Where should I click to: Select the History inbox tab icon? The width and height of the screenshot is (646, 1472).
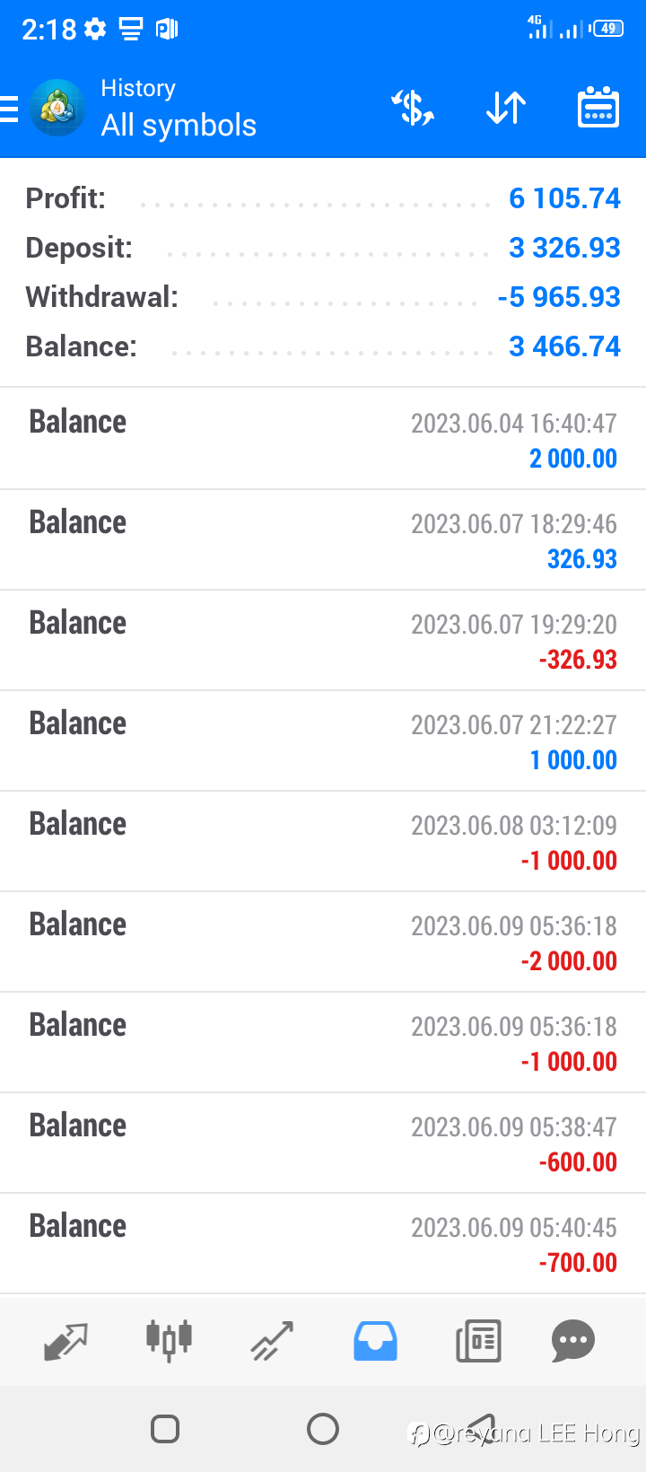375,1341
